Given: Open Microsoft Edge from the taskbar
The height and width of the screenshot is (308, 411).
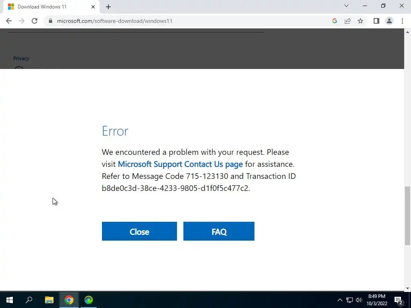Looking at the screenshot, I should pyautogui.click(x=89, y=300).
